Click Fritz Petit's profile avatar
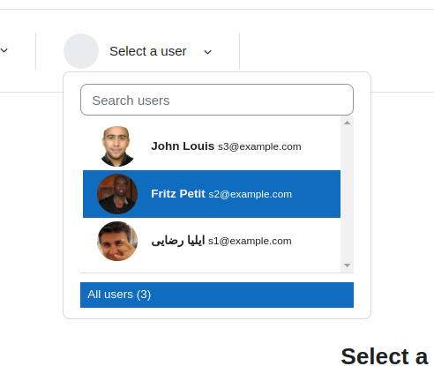The width and height of the screenshot is (434, 366). pyautogui.click(x=117, y=194)
